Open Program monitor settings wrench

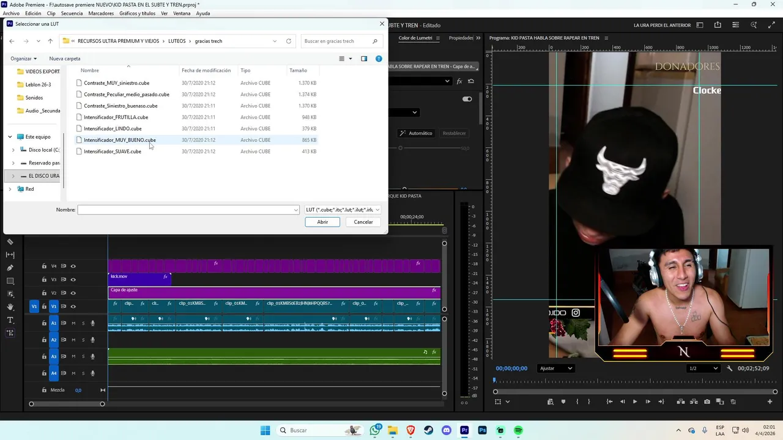(x=729, y=369)
